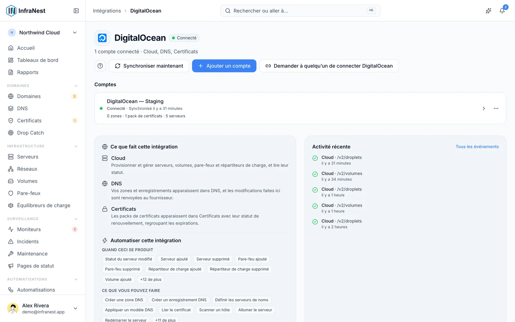Viewport: 515px width, 322px height.
Task: Open Tous les événements link
Action: click(477, 147)
